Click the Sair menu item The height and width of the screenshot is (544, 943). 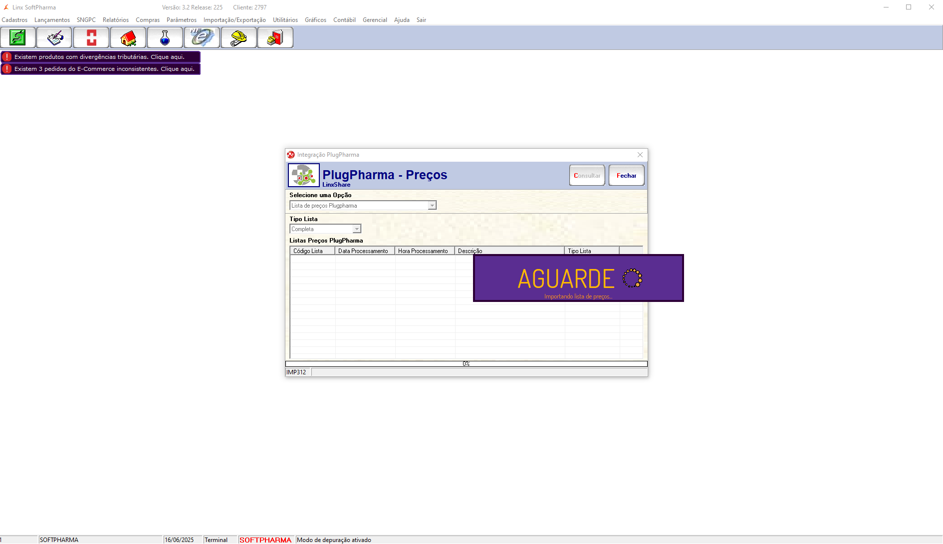pos(422,20)
